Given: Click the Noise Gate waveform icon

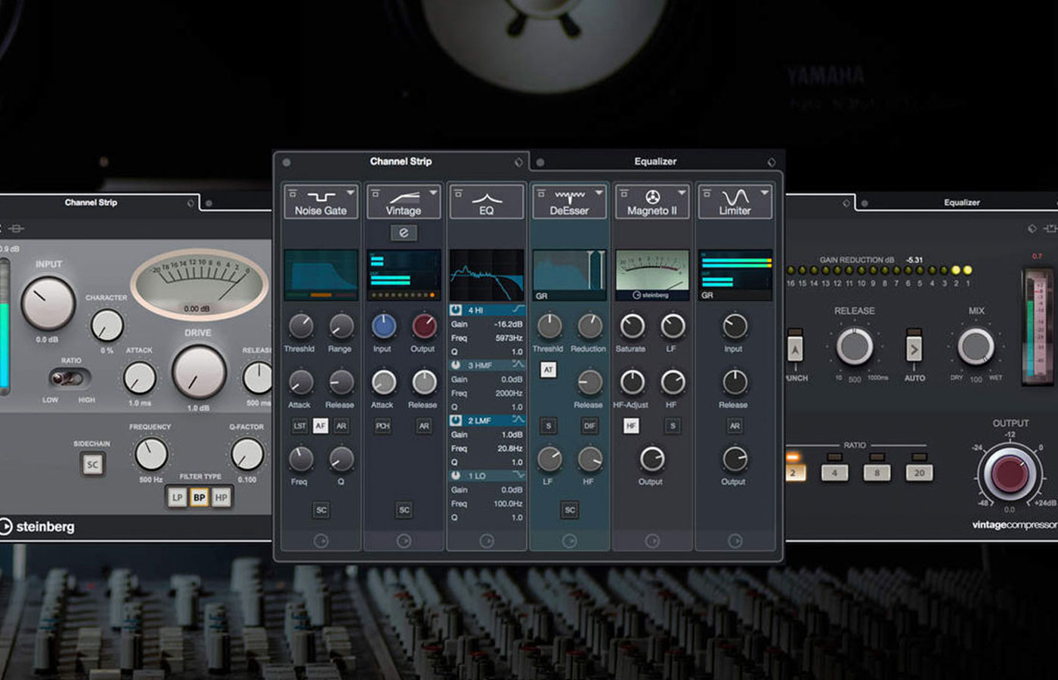Looking at the screenshot, I should point(320,196).
